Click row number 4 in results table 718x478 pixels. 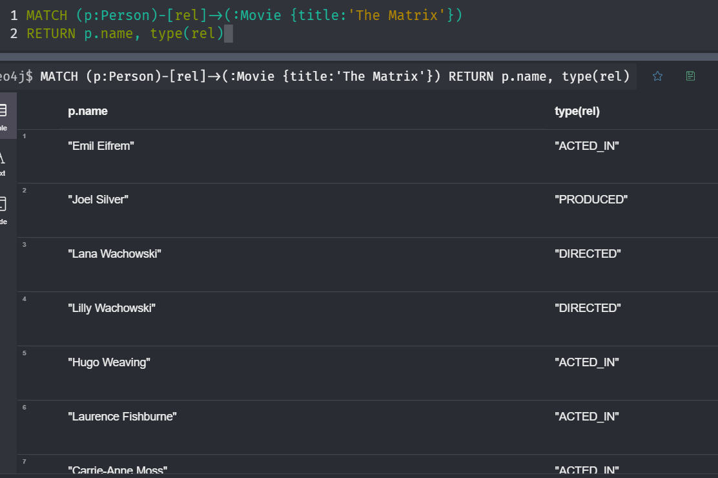click(25, 299)
